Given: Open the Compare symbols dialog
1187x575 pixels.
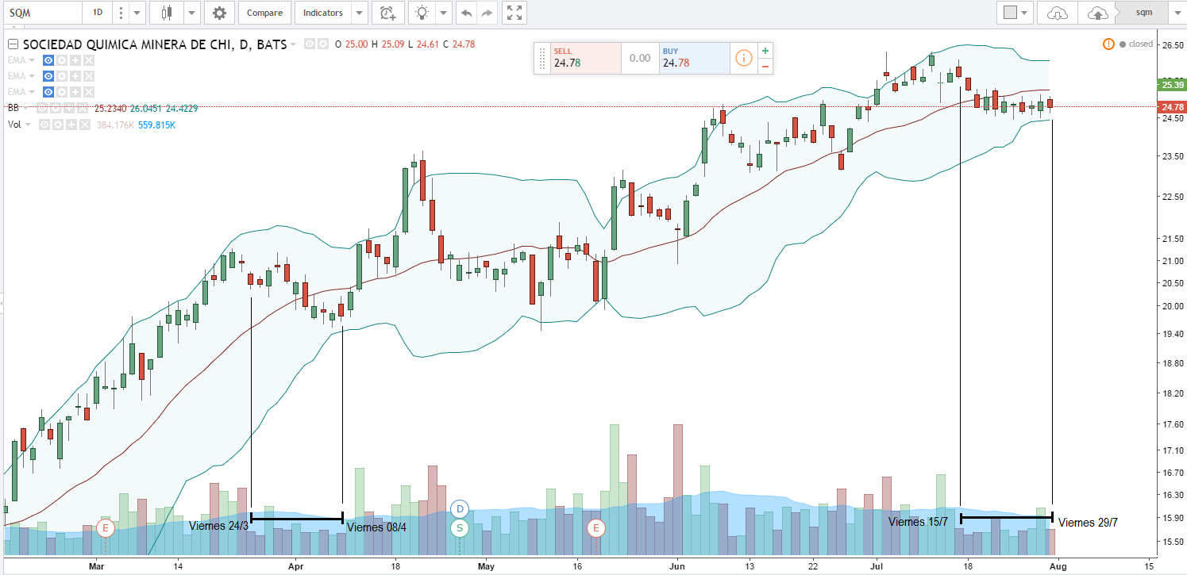Looking at the screenshot, I should pos(264,13).
